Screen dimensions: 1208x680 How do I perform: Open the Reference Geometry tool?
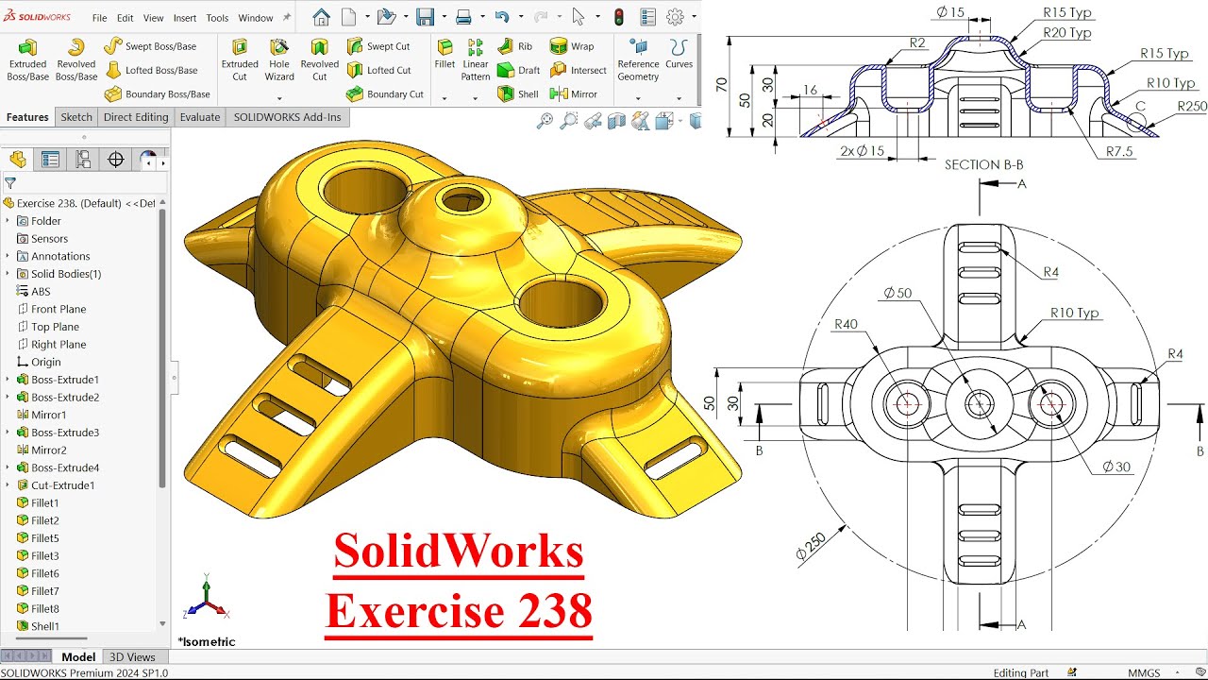point(638,60)
